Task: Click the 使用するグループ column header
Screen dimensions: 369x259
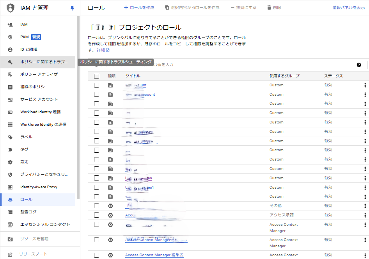Action: [284, 76]
